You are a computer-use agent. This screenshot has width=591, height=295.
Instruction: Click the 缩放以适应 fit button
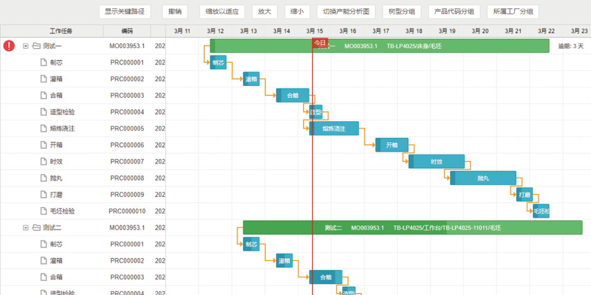(x=222, y=11)
